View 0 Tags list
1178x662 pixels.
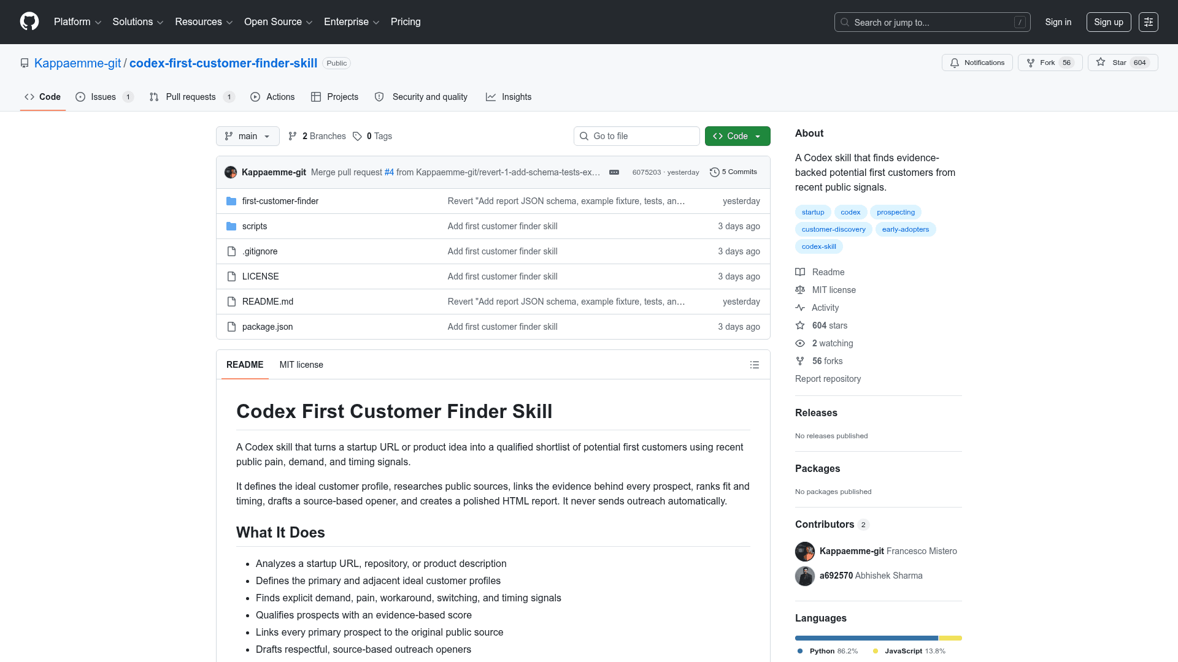click(372, 136)
